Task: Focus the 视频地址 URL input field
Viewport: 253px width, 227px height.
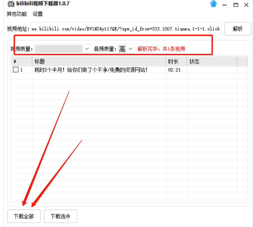Action: click(126, 29)
